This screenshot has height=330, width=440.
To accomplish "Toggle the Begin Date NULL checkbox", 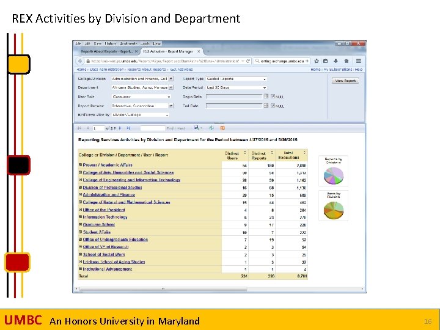I will click(273, 97).
